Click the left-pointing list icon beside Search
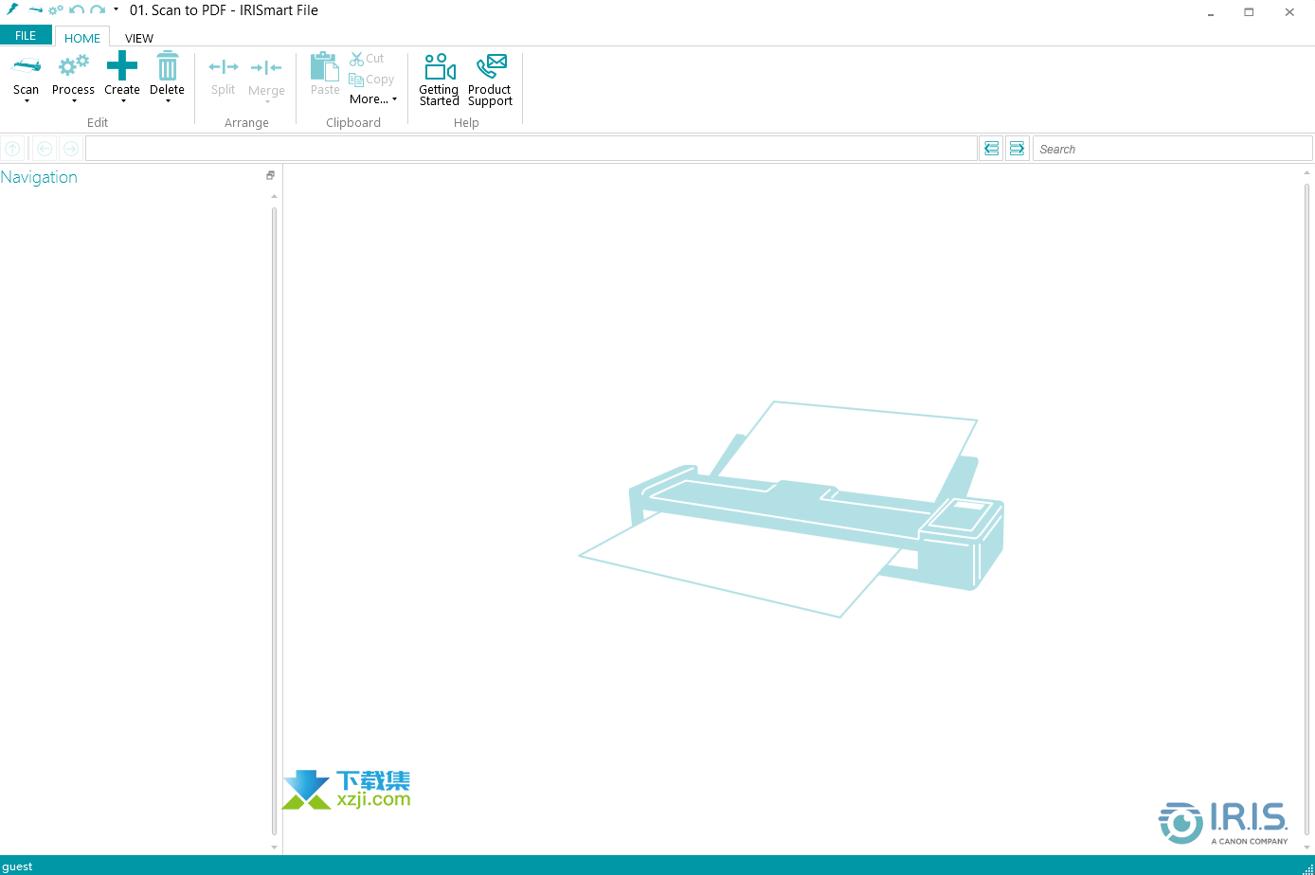The width and height of the screenshot is (1315, 875). 991,149
